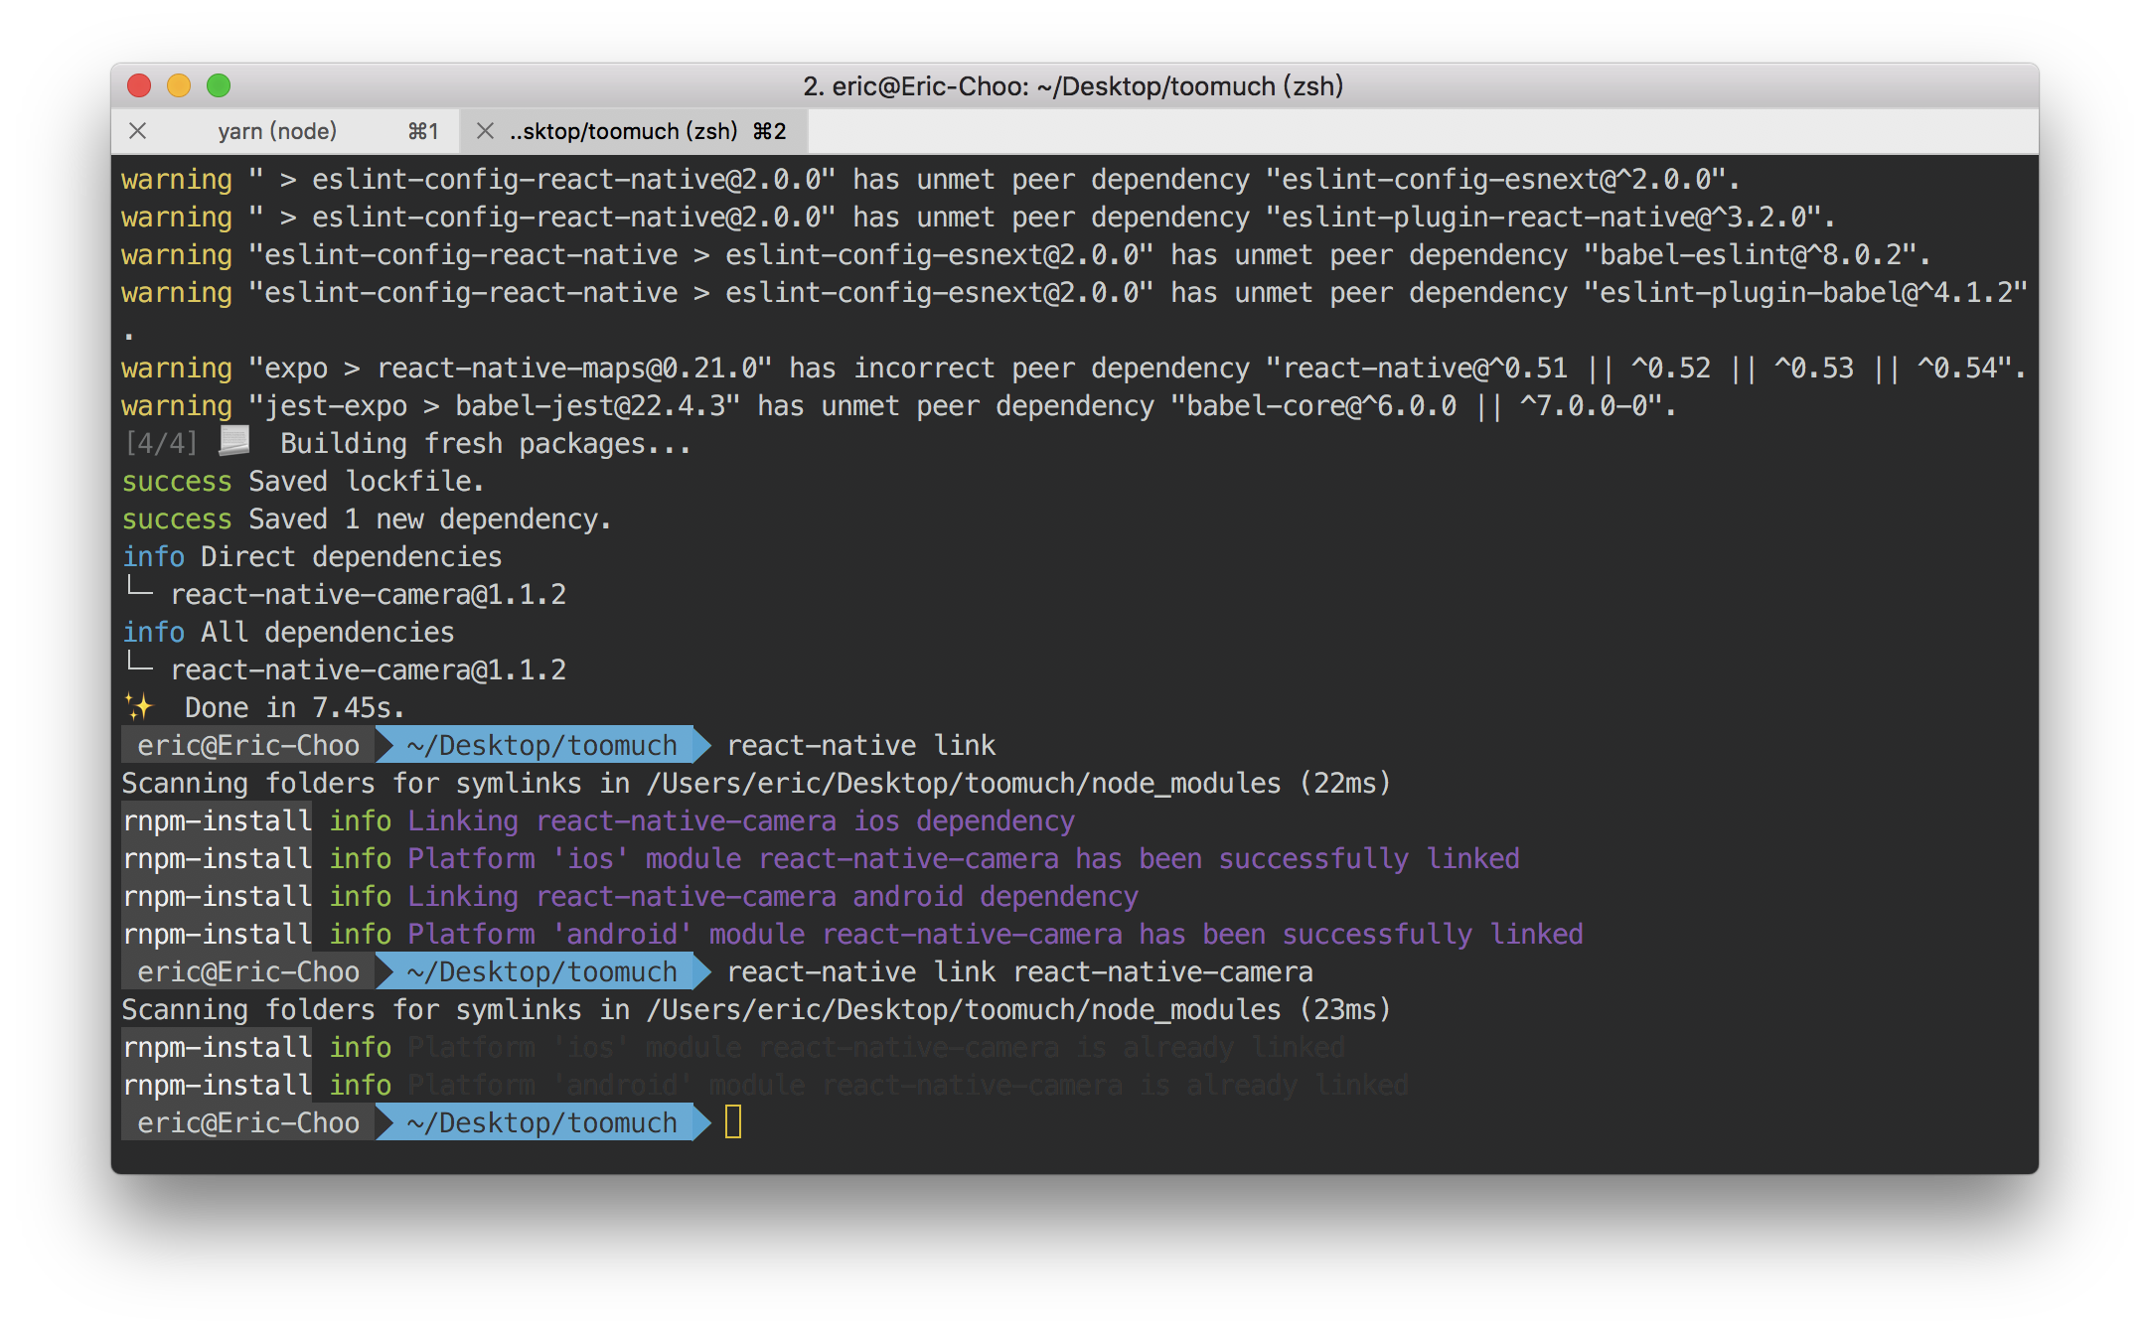Click the green zoom traffic light
This screenshot has height=1333, width=2150.
point(219,86)
